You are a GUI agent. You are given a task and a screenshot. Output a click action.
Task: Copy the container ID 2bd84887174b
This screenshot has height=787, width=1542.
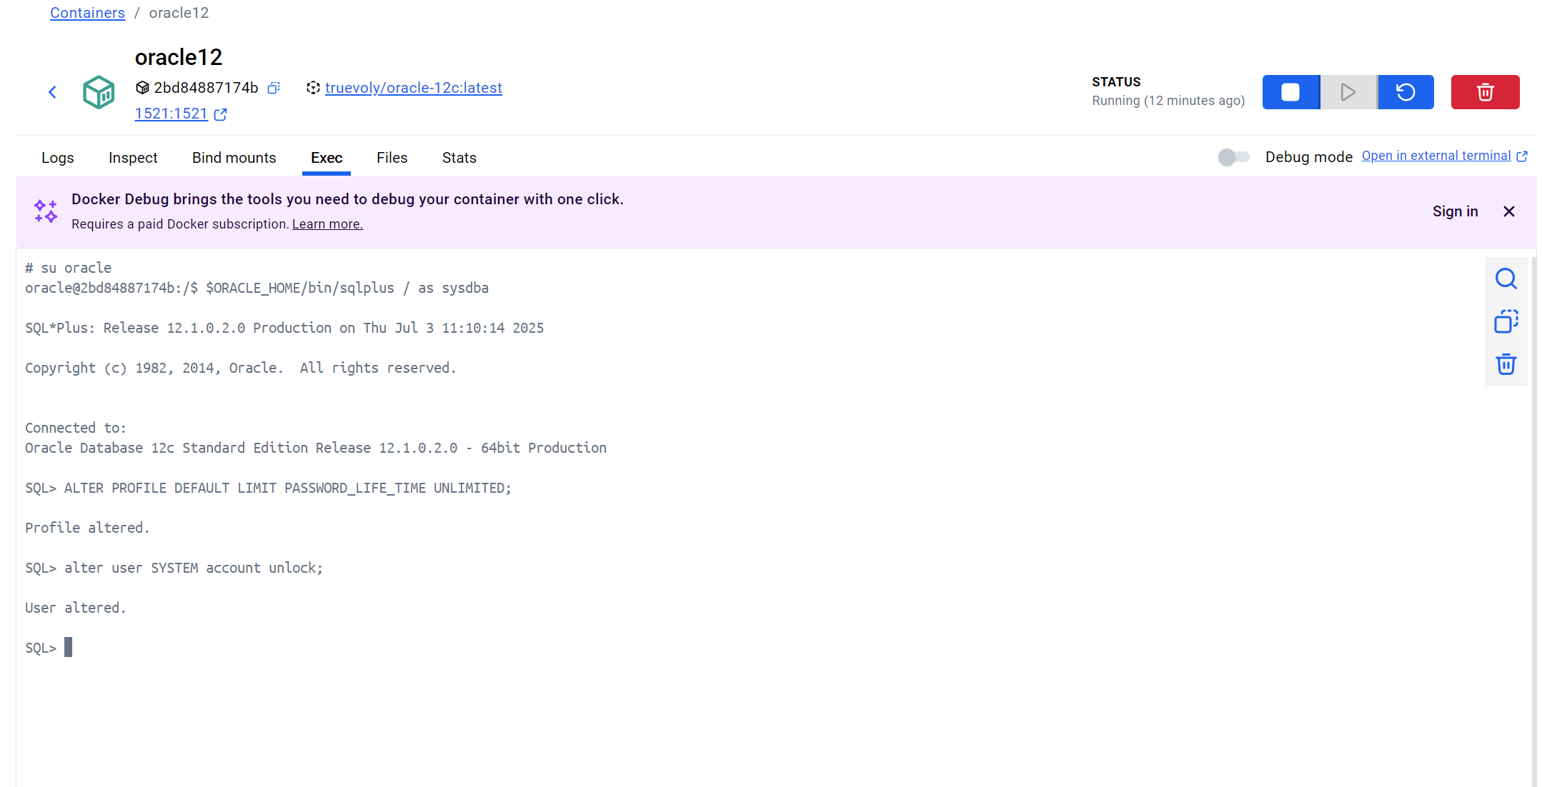point(274,88)
